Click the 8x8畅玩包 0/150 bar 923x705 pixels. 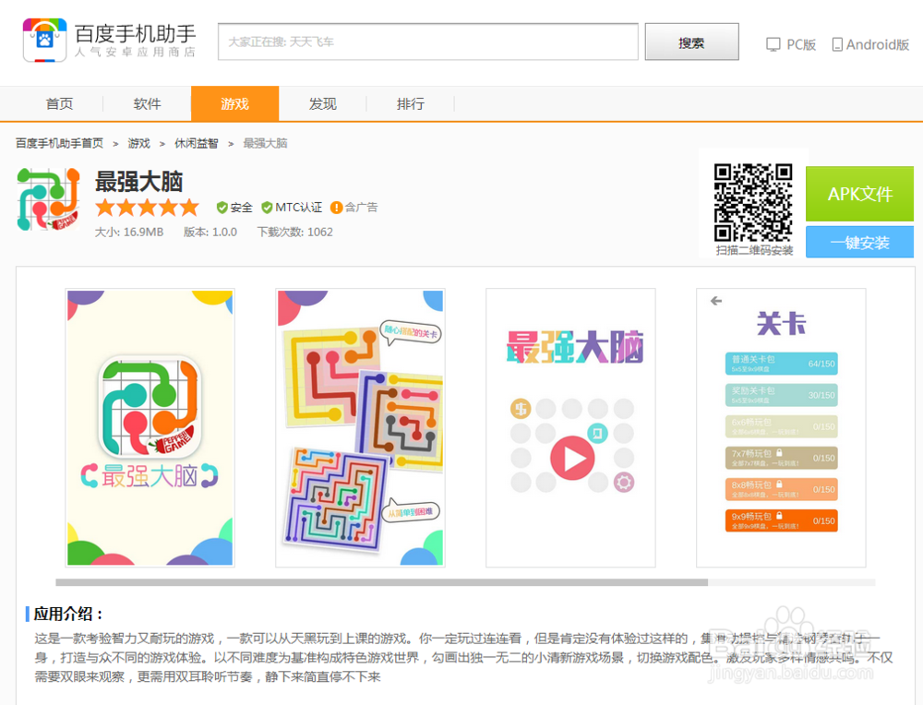pos(781,489)
